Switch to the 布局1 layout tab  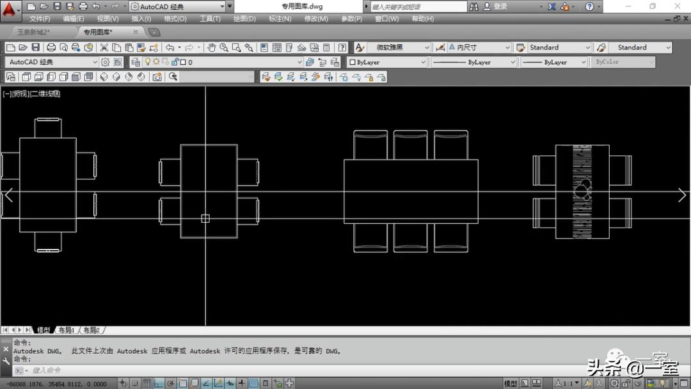pyautogui.click(x=67, y=330)
